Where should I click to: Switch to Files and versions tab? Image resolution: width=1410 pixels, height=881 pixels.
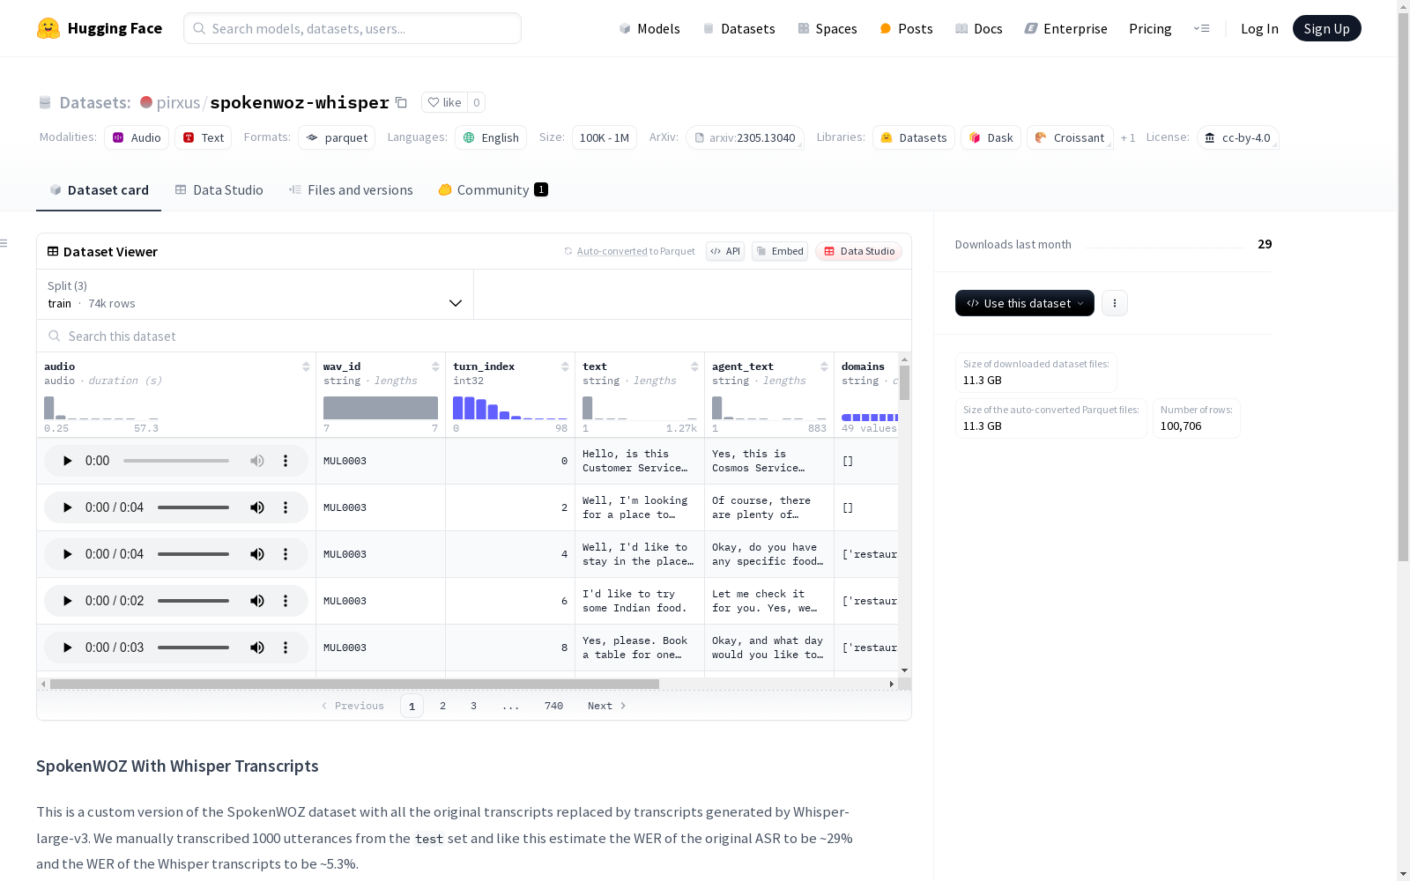point(351,190)
